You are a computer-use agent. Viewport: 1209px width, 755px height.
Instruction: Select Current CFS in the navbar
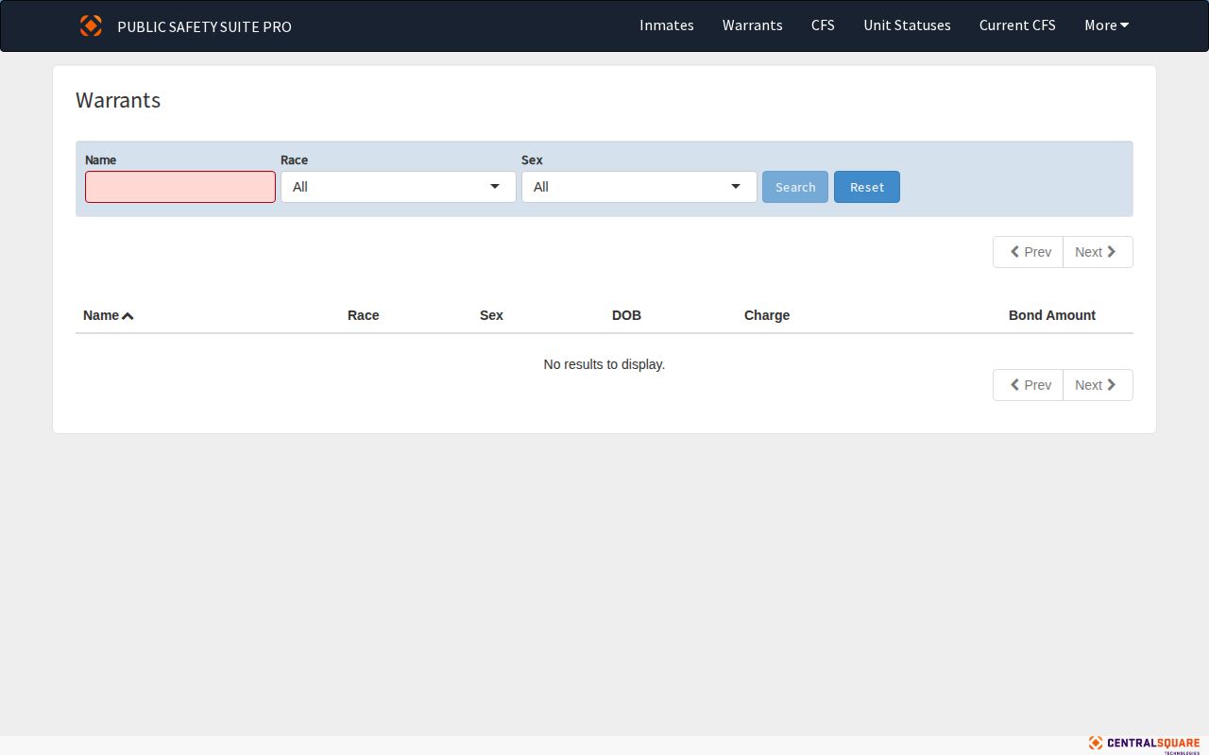pos(1017,25)
